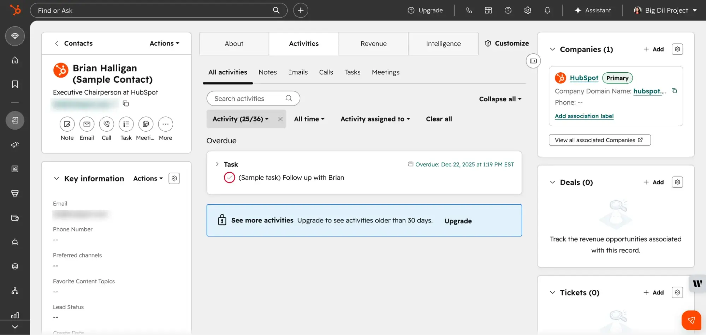Open the Content sidebar icon
This screenshot has width=706, height=335.
click(15, 169)
